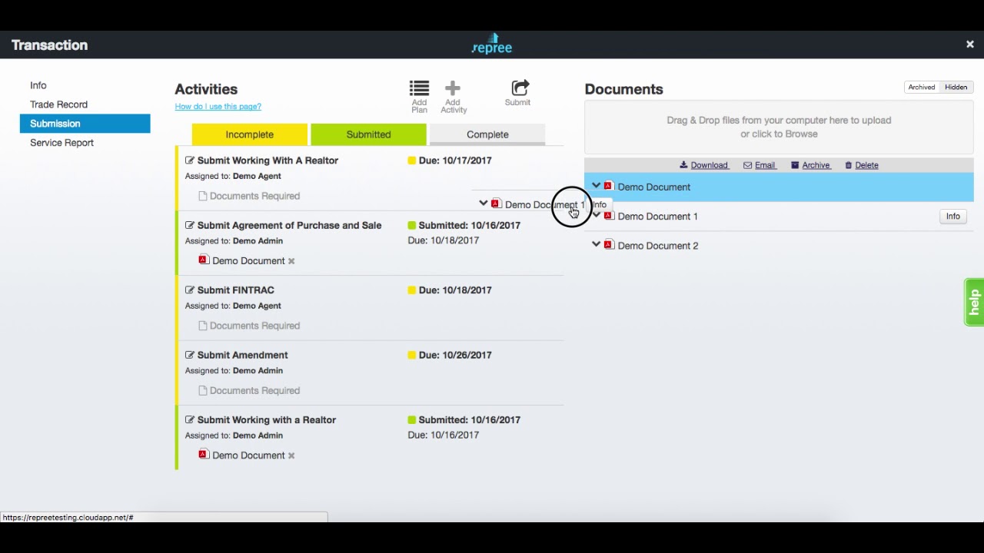The image size is (984, 553).
Task: Switch to the Complete tab
Action: point(487,134)
